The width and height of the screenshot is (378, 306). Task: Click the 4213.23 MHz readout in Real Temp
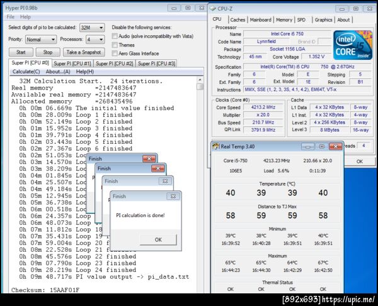(x=277, y=161)
